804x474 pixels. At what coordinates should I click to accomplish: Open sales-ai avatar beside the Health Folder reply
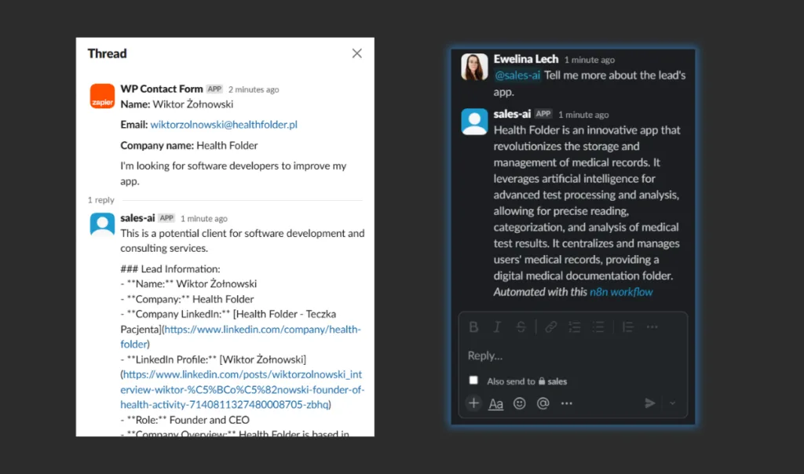tap(474, 122)
